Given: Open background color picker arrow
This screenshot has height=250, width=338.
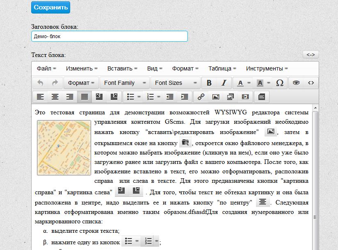Looking at the screenshot, I should coord(269,83).
